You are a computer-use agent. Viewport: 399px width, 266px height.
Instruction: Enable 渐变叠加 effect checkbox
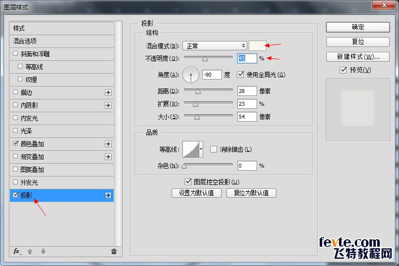15,156
